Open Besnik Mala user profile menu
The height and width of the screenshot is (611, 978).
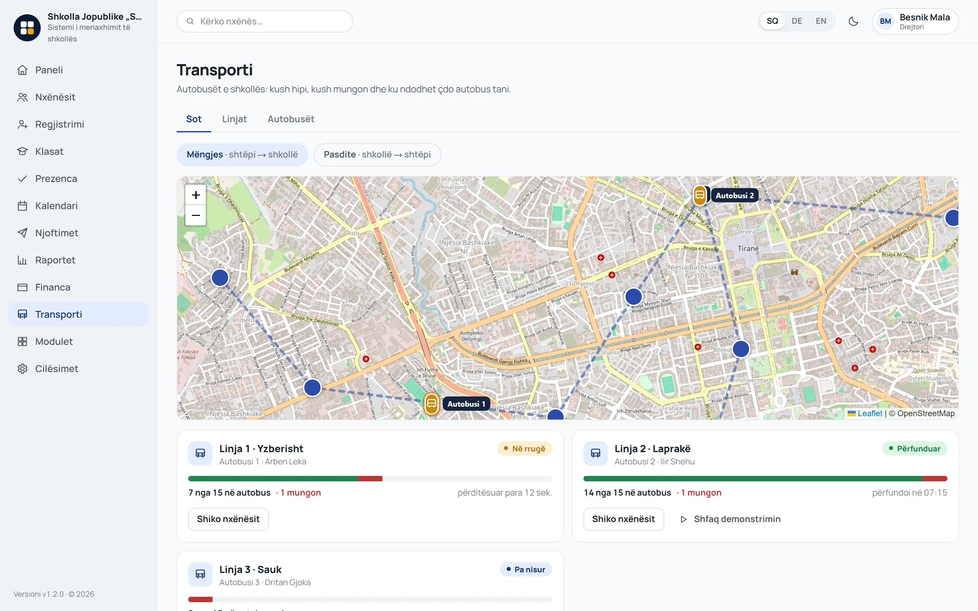tap(916, 21)
